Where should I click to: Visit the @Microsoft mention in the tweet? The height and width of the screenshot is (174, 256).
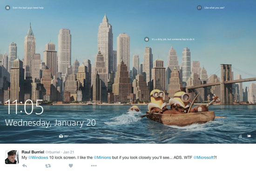point(203,158)
